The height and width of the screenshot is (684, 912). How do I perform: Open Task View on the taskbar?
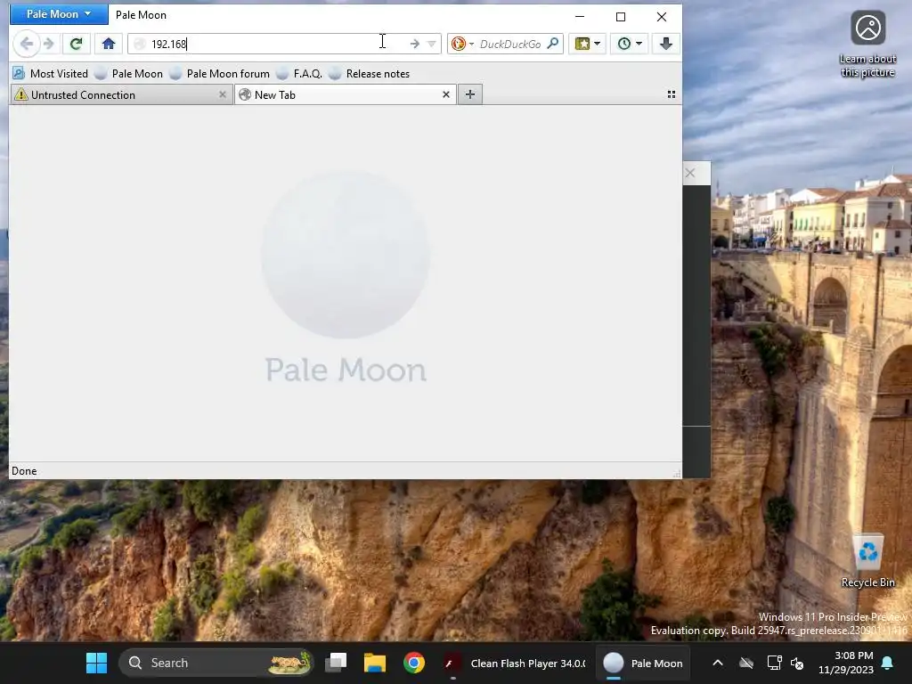(336, 663)
